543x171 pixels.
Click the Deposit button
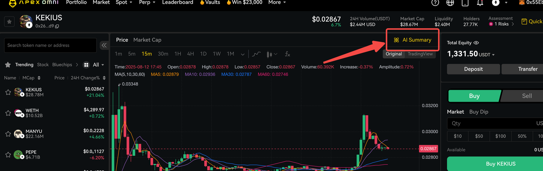[473, 69]
